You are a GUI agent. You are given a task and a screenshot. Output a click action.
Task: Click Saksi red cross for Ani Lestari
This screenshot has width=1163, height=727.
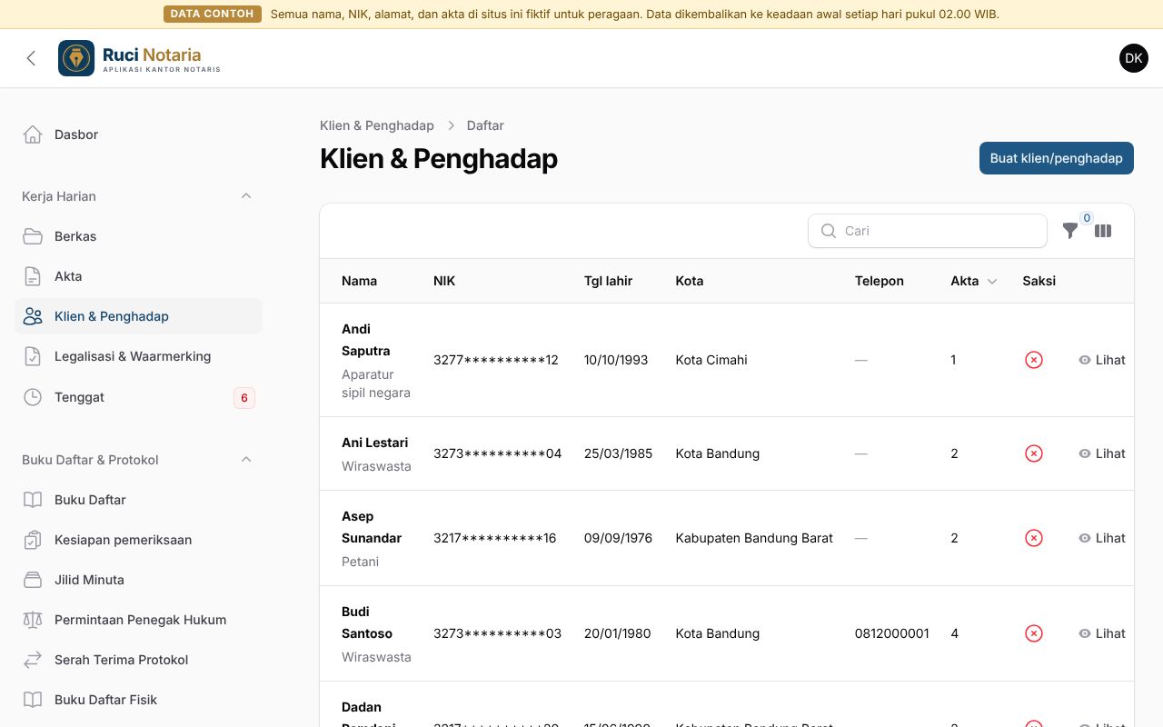tap(1034, 453)
